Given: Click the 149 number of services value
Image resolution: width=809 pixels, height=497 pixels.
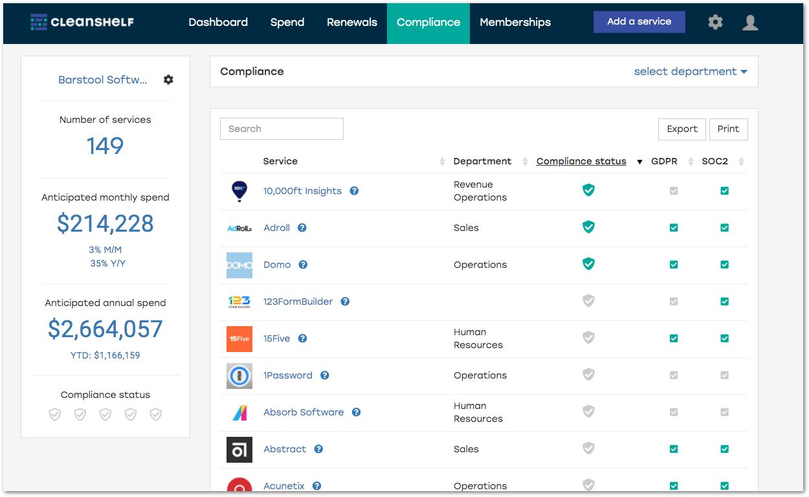Looking at the screenshot, I should 105,146.
